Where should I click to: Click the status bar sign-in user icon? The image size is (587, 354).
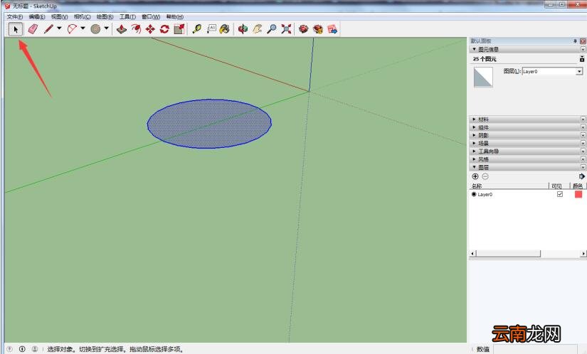tap(35, 349)
